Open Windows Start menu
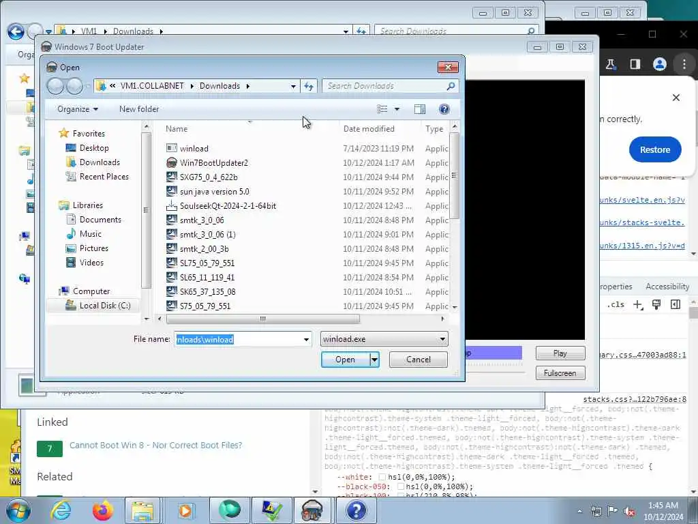Image resolution: width=698 pixels, height=524 pixels. 18,510
